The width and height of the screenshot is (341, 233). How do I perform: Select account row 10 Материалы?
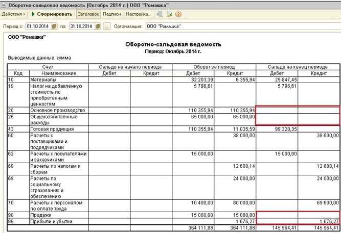tap(173, 80)
